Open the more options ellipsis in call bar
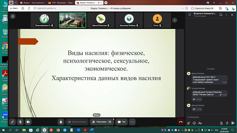237x133 pixels. (x=132, y=122)
